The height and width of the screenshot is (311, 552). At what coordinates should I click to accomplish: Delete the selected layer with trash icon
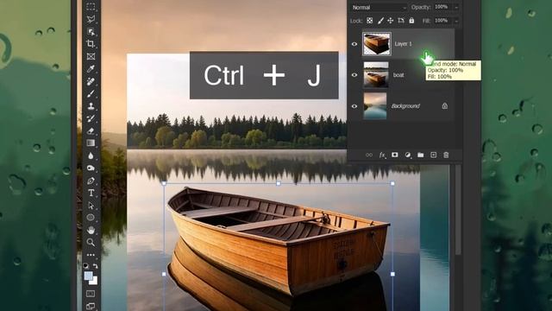click(446, 155)
